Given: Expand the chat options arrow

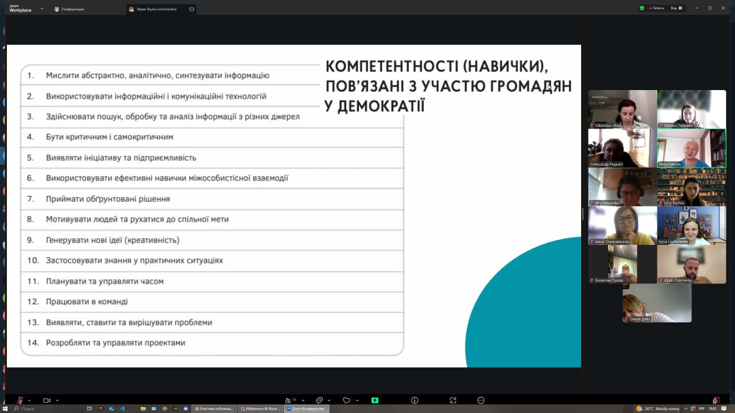Looking at the screenshot, I should (330, 400).
